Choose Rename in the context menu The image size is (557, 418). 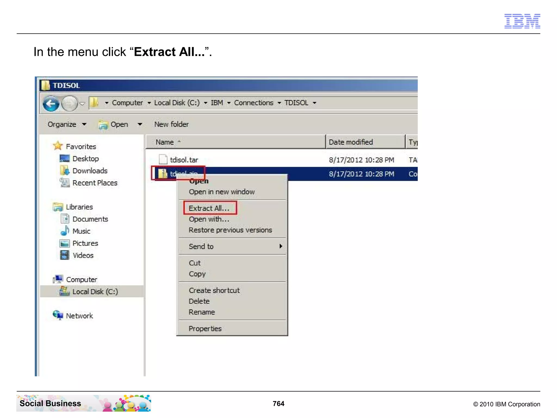(202, 312)
